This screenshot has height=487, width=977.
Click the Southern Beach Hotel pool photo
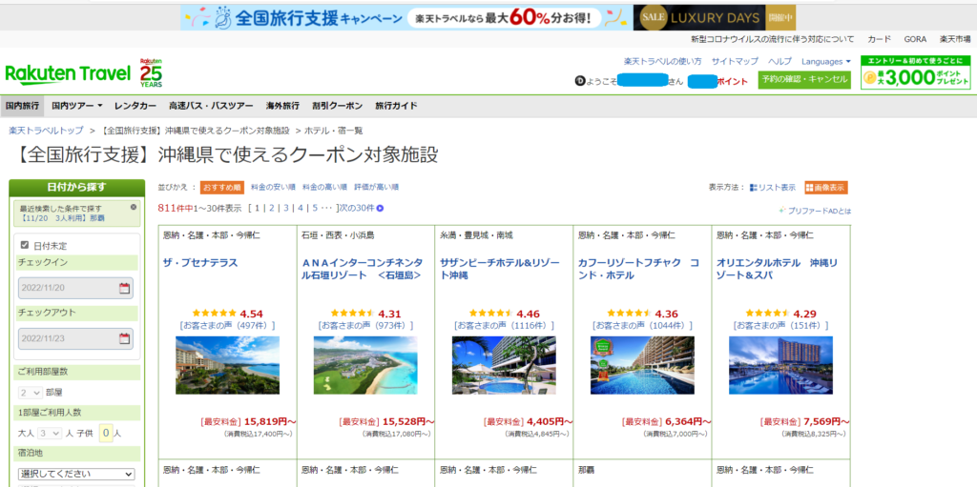click(504, 365)
